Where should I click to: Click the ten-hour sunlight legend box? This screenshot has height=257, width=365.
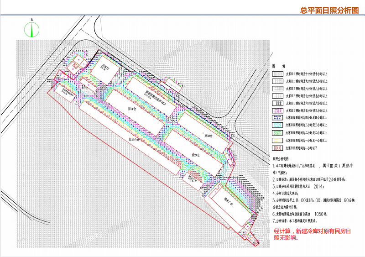[x=278, y=73]
